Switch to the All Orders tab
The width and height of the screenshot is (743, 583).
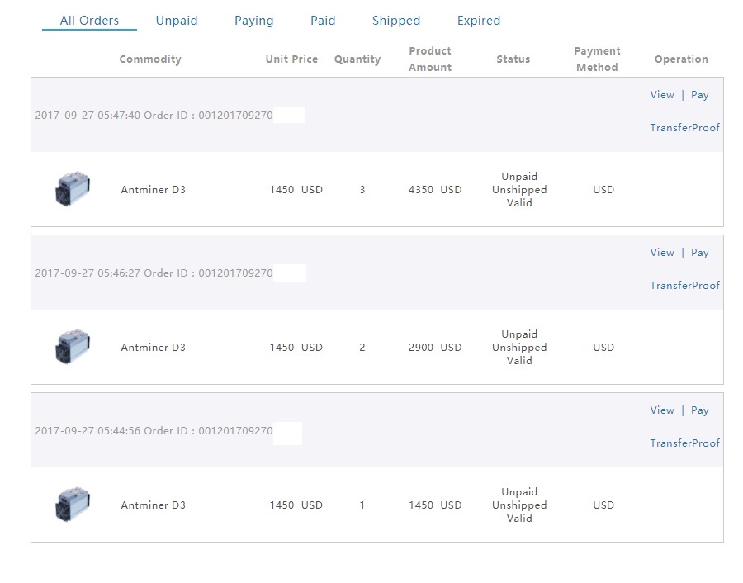pyautogui.click(x=89, y=21)
